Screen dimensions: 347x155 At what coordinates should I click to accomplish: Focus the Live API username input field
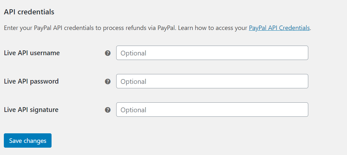tap(212, 53)
